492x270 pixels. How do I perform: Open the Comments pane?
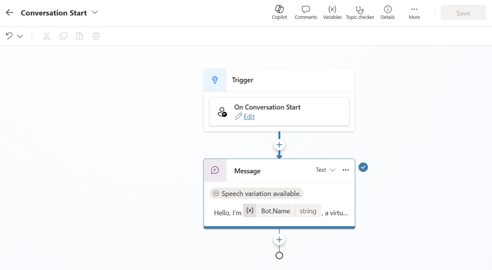point(306,12)
